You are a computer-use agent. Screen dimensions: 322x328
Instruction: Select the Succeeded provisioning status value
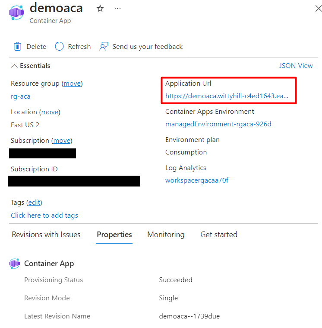(x=176, y=280)
